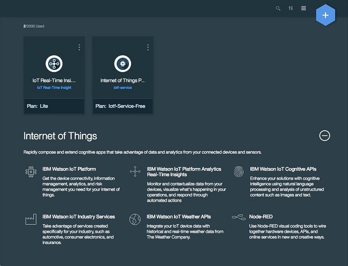348x266 pixels.
Task: Click the Weather APIs globe icon
Action: coord(135,219)
